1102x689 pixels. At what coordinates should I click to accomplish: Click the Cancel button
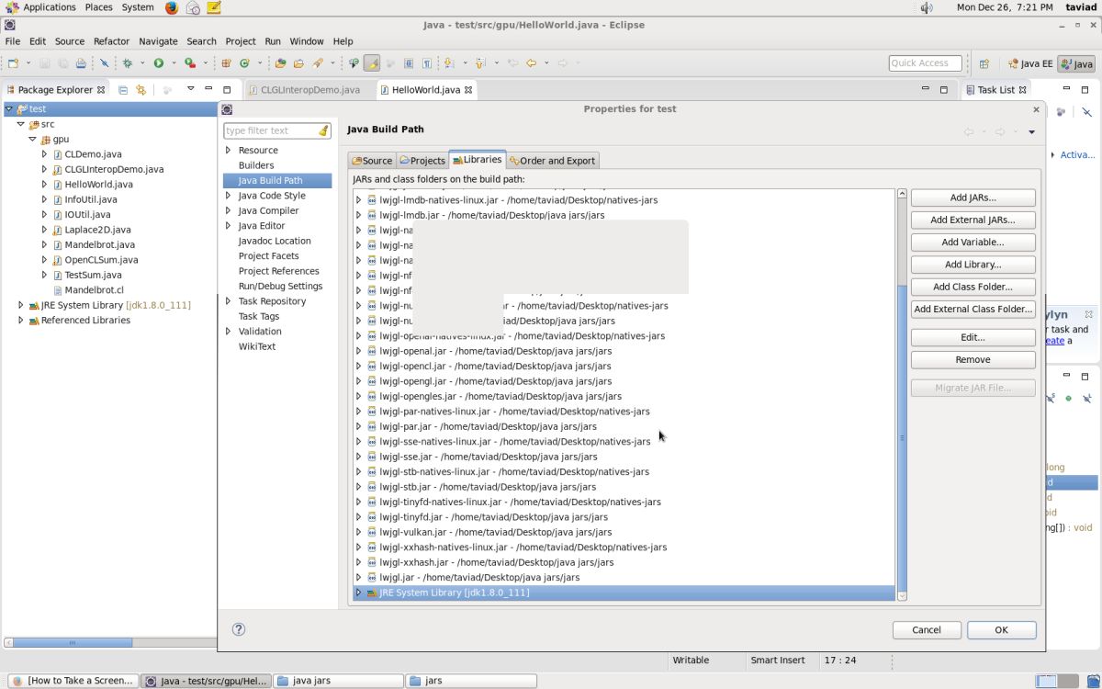tap(926, 629)
